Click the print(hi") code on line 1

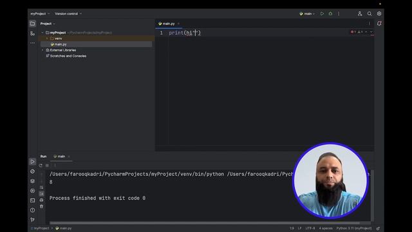click(185, 33)
